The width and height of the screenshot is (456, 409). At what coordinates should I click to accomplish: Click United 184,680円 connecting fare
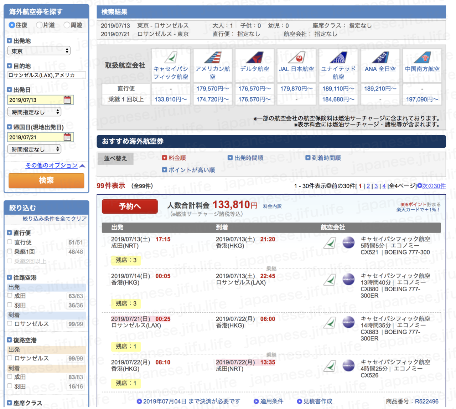pos(338,99)
